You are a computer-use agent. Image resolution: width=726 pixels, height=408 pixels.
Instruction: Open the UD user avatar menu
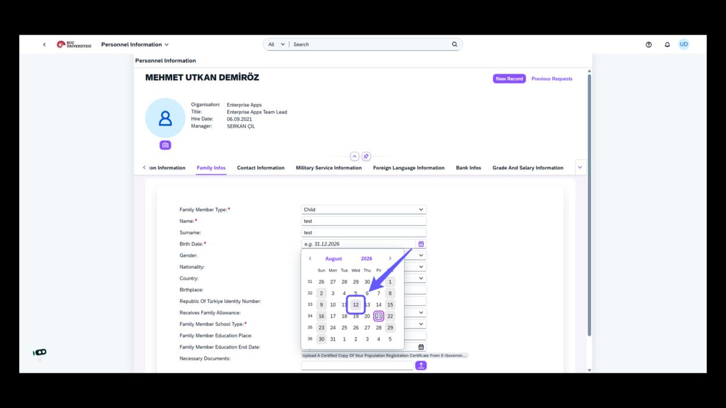pos(684,44)
